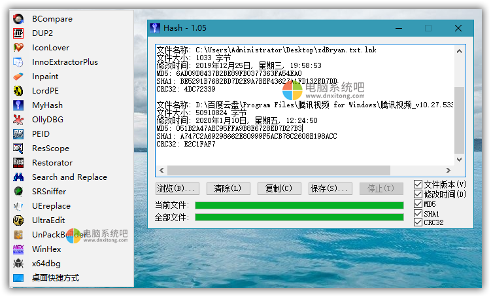Click the horizontal scrollbar left arrow
This screenshot has width=491, height=297.
tap(161, 171)
